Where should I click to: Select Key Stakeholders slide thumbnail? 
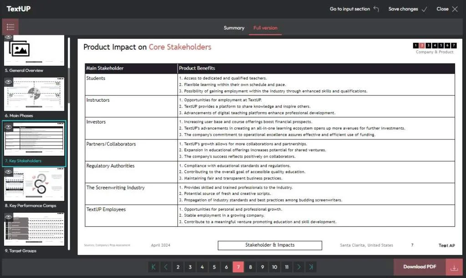[x=34, y=139]
